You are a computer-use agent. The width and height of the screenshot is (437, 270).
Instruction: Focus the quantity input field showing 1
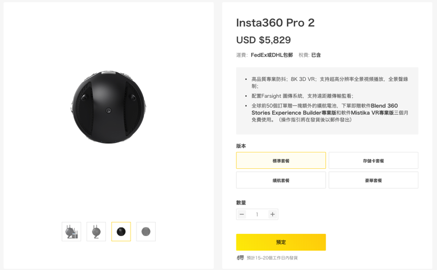[x=257, y=214]
